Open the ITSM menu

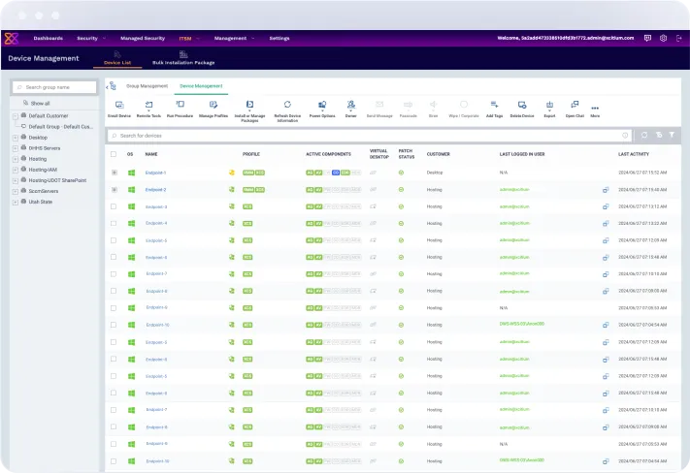pyautogui.click(x=189, y=38)
